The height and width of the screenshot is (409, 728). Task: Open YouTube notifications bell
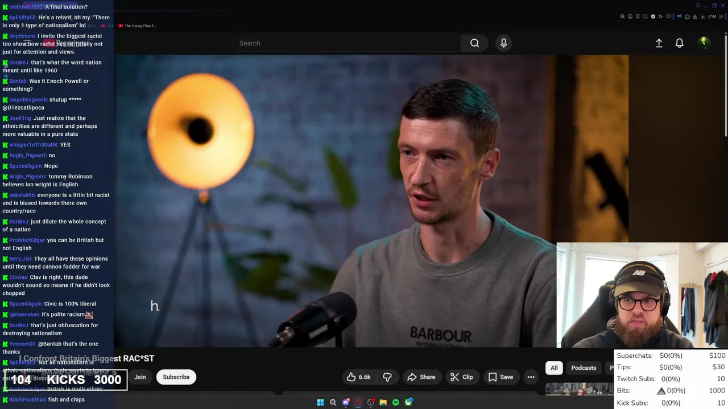tap(679, 43)
